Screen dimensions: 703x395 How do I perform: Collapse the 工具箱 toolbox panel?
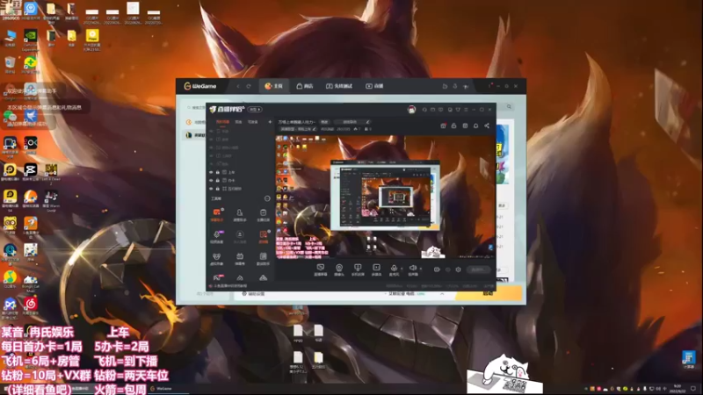(x=267, y=198)
